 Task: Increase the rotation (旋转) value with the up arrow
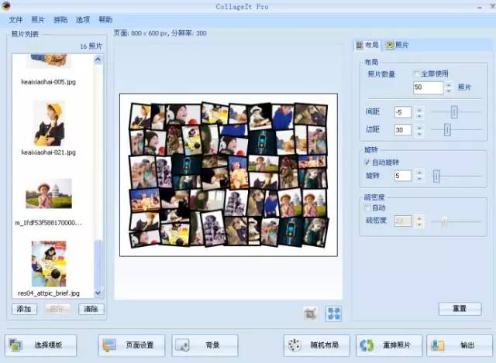[x=419, y=173]
